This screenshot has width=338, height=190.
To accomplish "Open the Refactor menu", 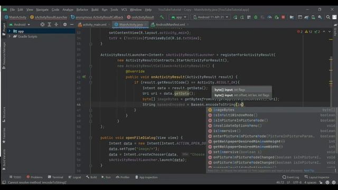I will [82, 9].
